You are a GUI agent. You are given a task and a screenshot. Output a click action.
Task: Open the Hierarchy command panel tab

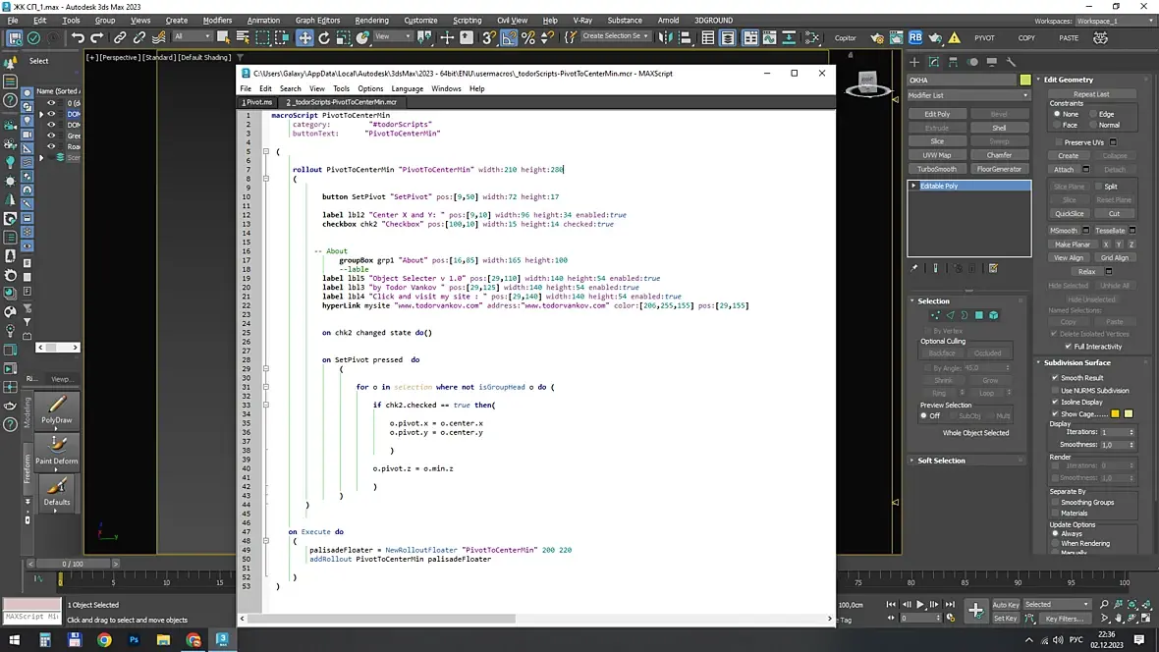(x=951, y=61)
